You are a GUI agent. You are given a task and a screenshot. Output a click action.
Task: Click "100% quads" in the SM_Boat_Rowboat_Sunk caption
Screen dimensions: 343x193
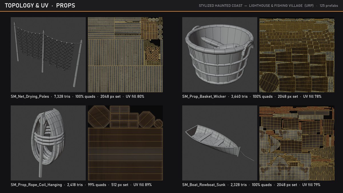click(x=262, y=185)
